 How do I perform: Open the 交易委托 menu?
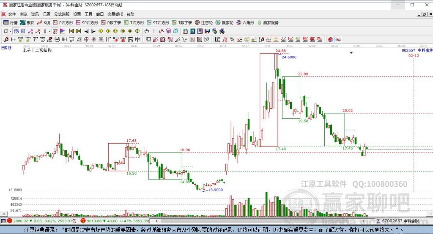coord(114,14)
